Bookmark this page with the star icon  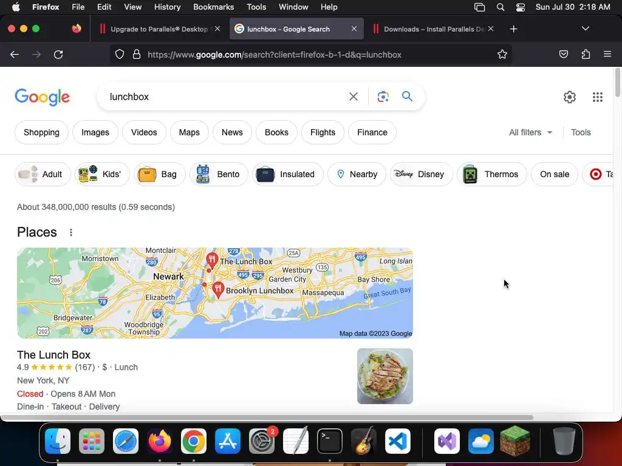[x=502, y=55]
